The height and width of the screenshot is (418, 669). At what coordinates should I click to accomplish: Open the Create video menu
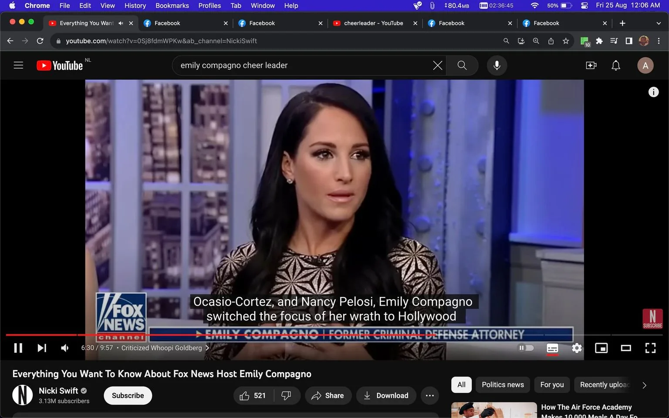point(591,66)
